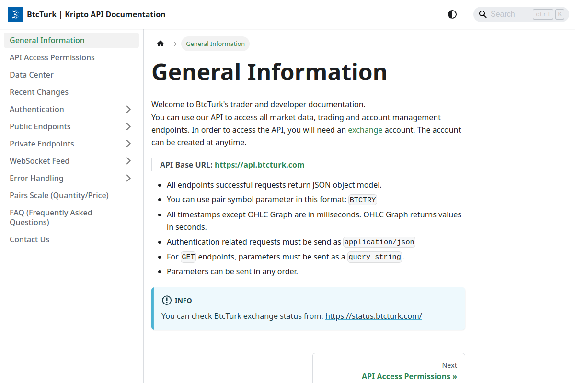Open FAQ (Frequently Asked Questions) page
The width and height of the screenshot is (575, 383).
point(71,217)
